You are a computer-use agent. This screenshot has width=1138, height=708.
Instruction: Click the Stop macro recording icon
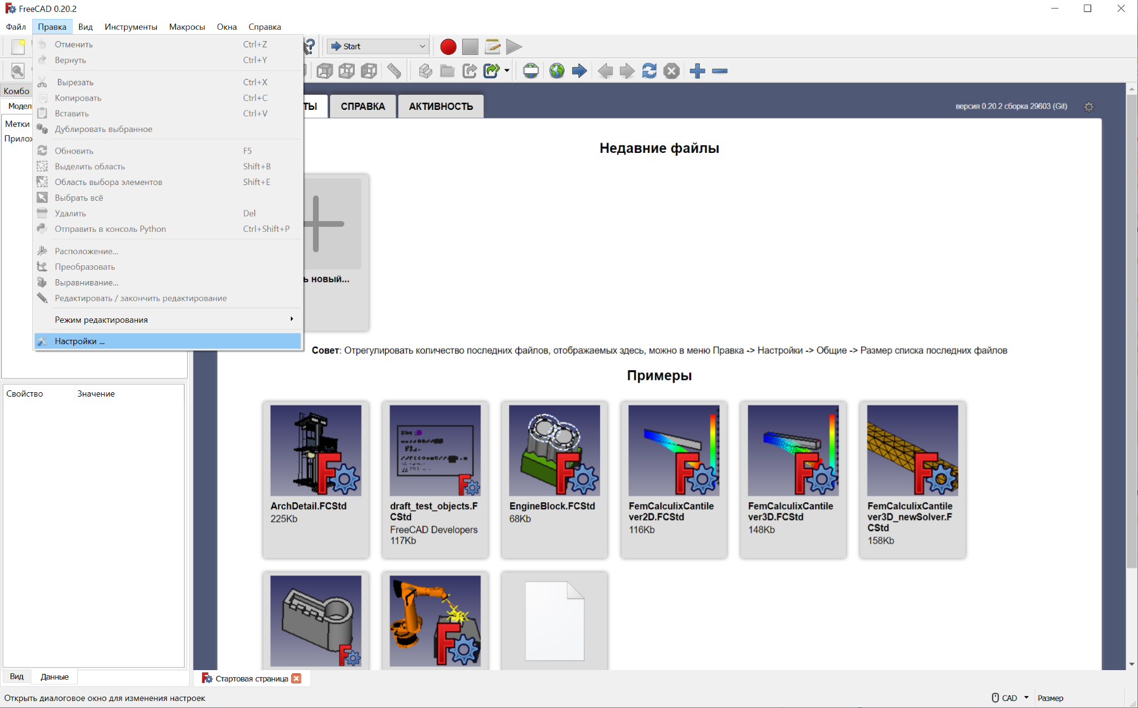470,47
